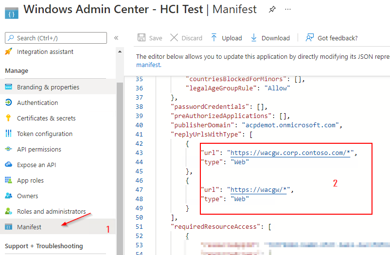Click the Upload arrow icon
This screenshot has height=255, width=390.
click(x=214, y=37)
